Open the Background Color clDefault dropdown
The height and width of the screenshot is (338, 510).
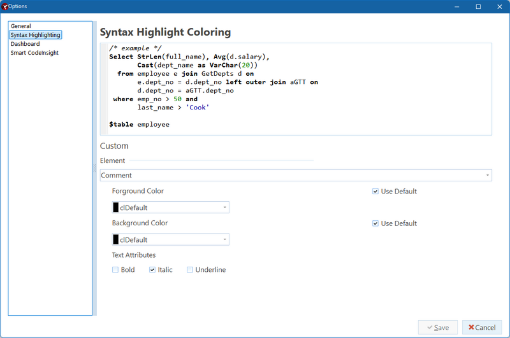point(170,239)
